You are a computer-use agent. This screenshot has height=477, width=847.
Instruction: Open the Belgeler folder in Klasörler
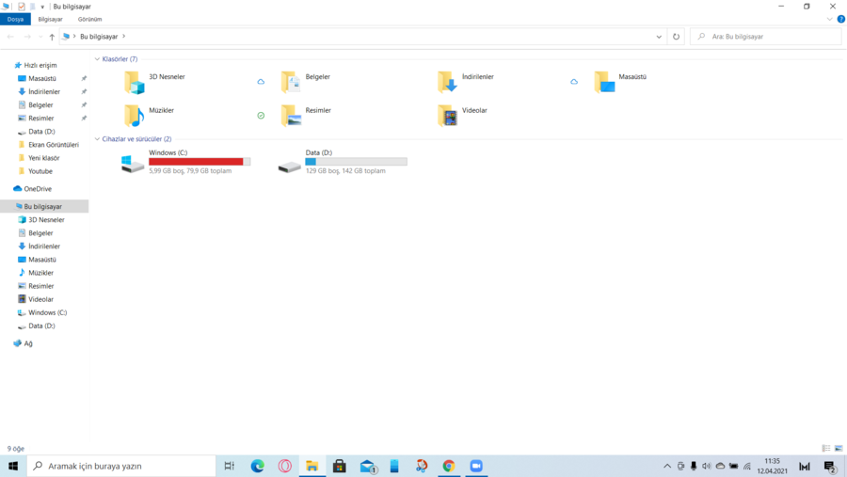pos(291,83)
